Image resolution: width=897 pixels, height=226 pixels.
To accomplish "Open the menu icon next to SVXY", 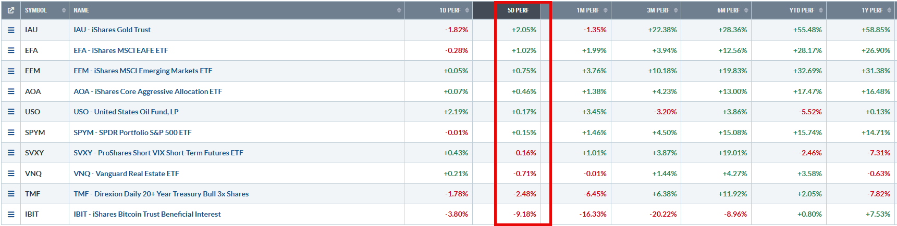I will click(11, 153).
